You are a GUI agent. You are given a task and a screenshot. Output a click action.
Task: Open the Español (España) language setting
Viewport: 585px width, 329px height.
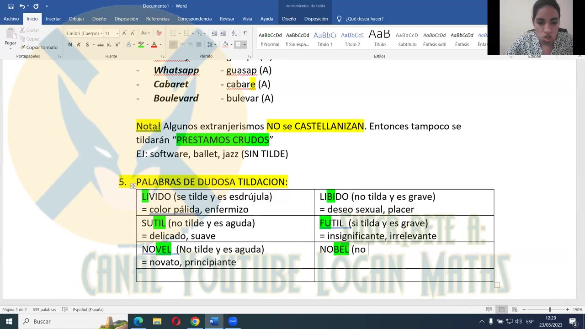(88, 309)
